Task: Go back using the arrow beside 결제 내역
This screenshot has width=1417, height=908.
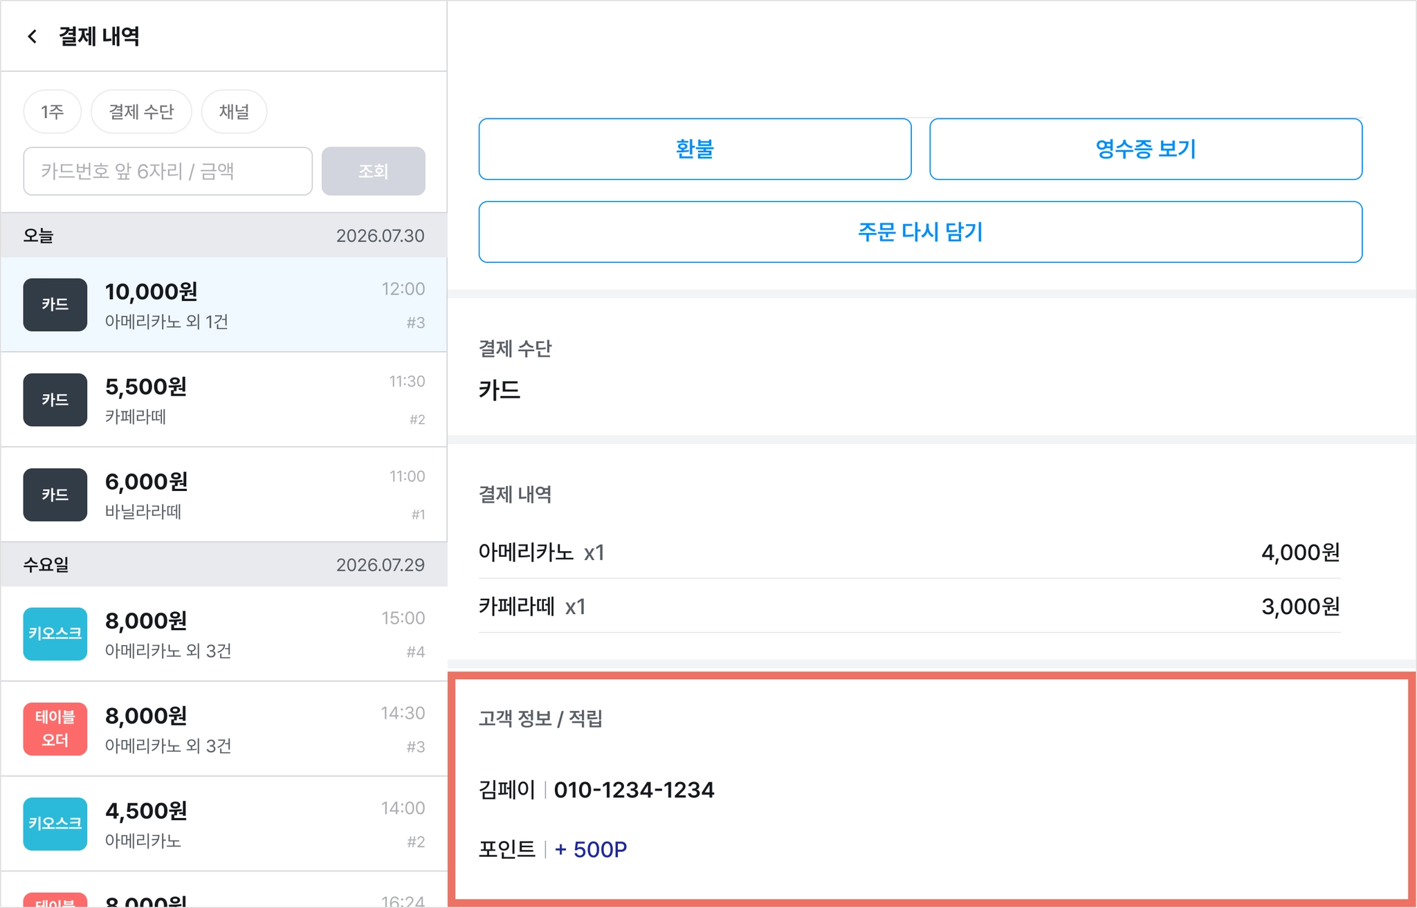Action: [x=32, y=36]
